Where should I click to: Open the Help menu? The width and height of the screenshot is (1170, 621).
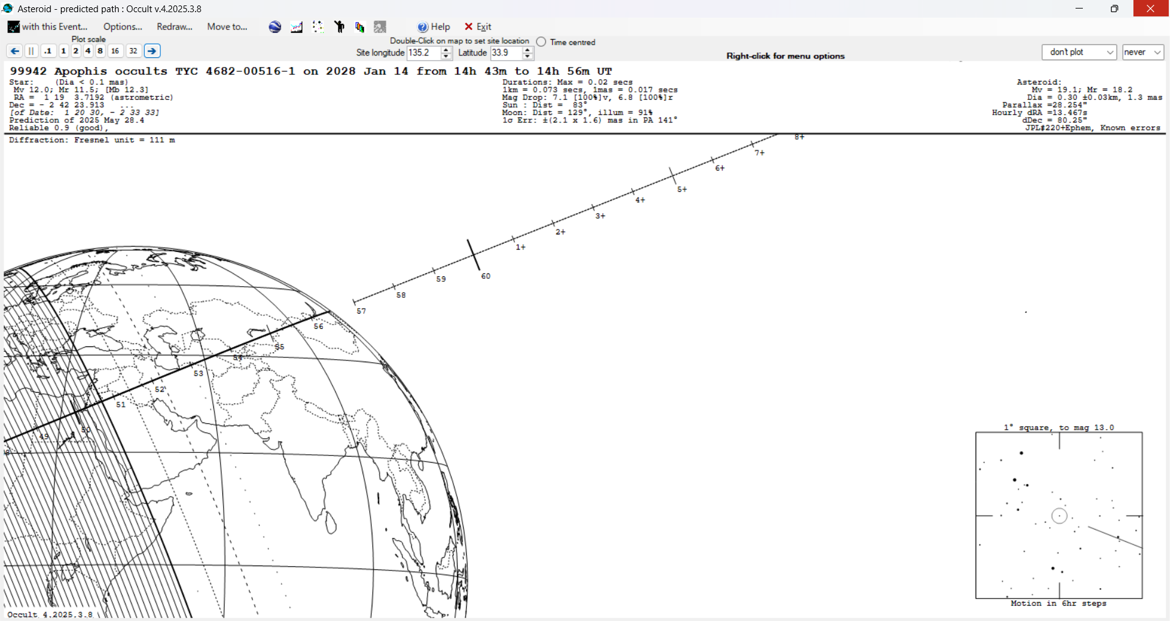coord(434,27)
